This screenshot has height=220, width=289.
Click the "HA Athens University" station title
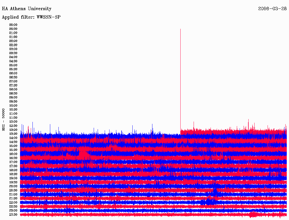27,9
